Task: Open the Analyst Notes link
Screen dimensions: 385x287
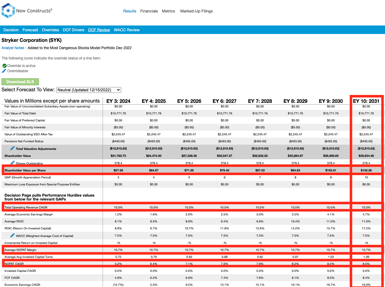Action: click(x=13, y=48)
